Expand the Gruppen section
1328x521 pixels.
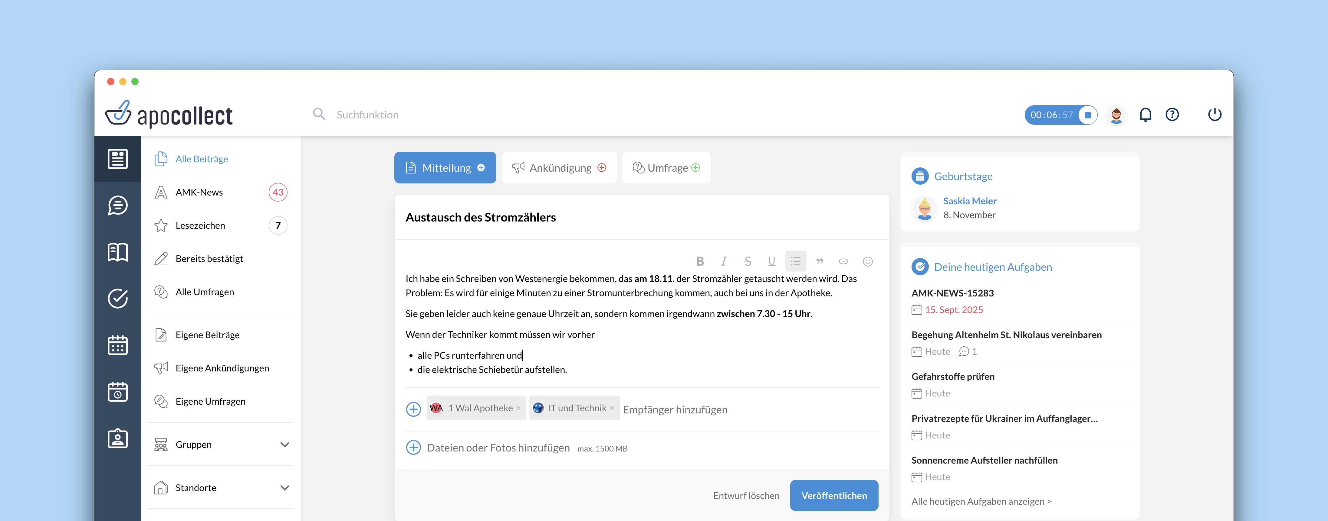[x=284, y=445]
